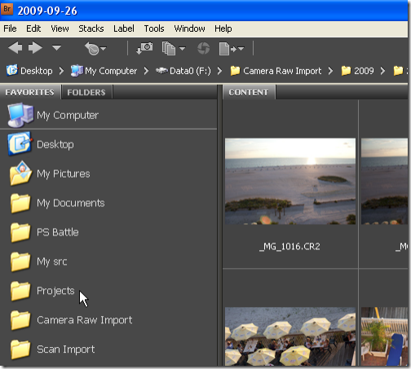This screenshot has width=411, height=369.
Task: Select the blue chair patio thumbnail
Action: 384,336
